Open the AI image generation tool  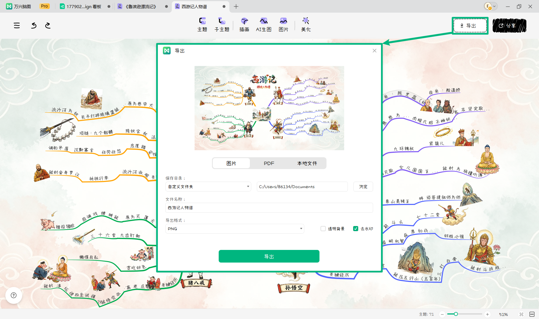point(264,24)
